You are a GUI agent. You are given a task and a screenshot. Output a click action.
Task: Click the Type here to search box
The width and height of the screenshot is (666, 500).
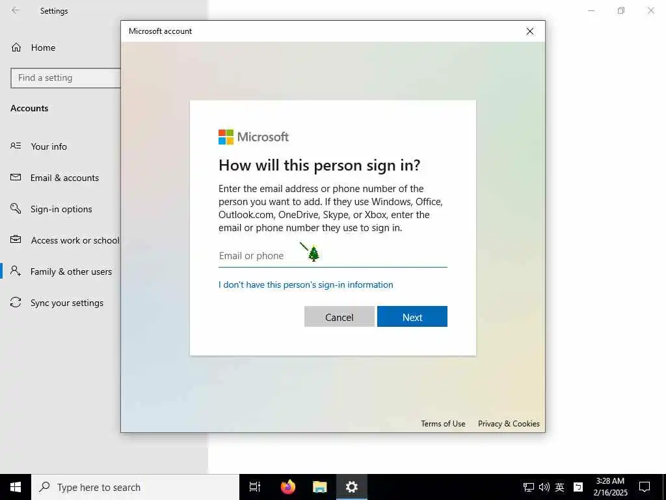[x=135, y=487]
